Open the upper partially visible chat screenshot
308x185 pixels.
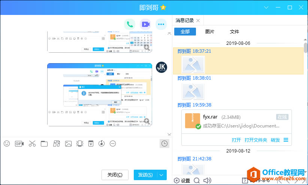coord(100,42)
